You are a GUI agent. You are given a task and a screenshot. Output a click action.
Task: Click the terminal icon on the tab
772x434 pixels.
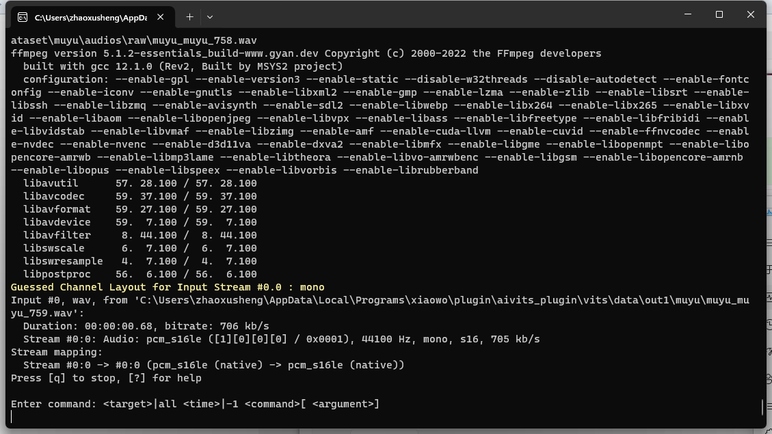coord(23,17)
